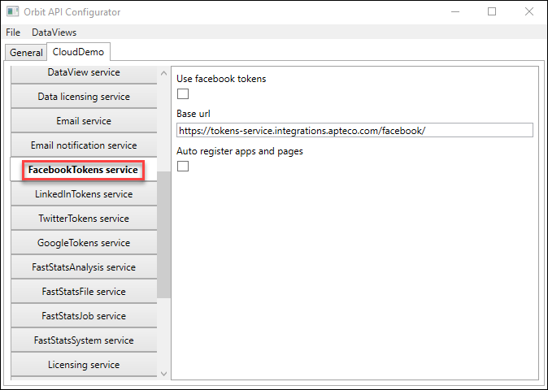Open the DataViews menu
548x390 pixels.
click(x=54, y=32)
